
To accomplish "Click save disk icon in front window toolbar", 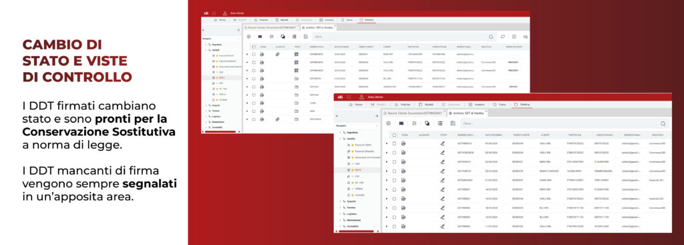I will coord(454,124).
